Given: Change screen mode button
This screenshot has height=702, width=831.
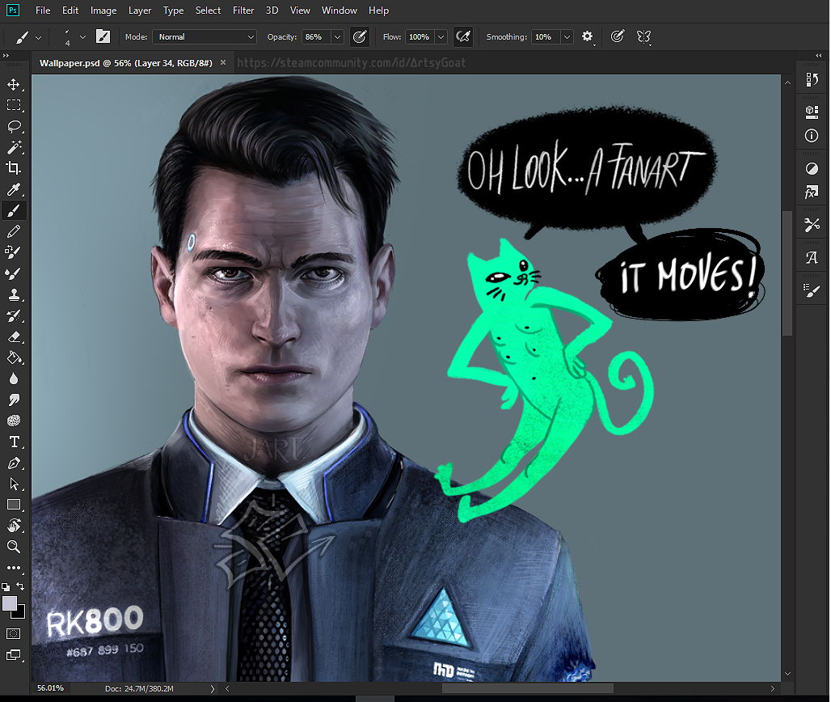Looking at the screenshot, I should 13,655.
